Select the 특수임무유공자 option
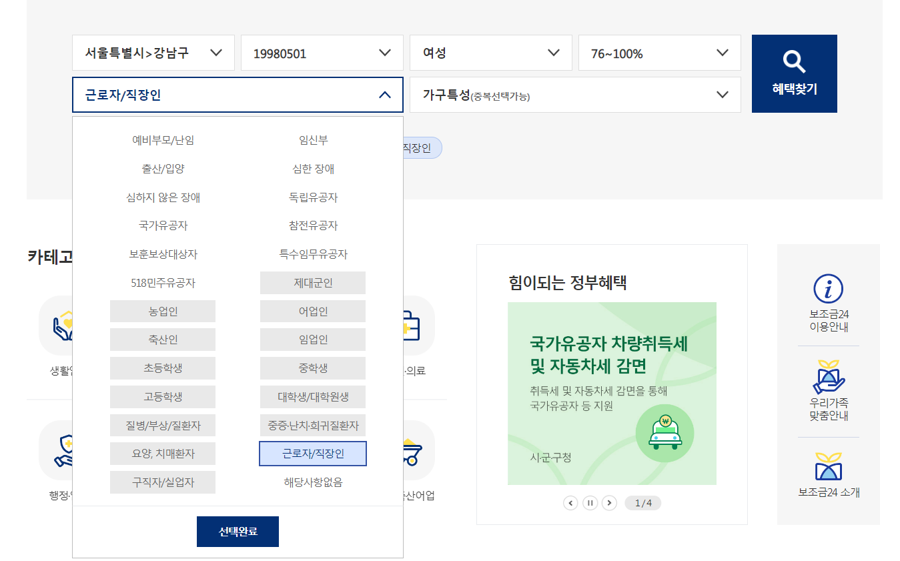 [x=313, y=254]
